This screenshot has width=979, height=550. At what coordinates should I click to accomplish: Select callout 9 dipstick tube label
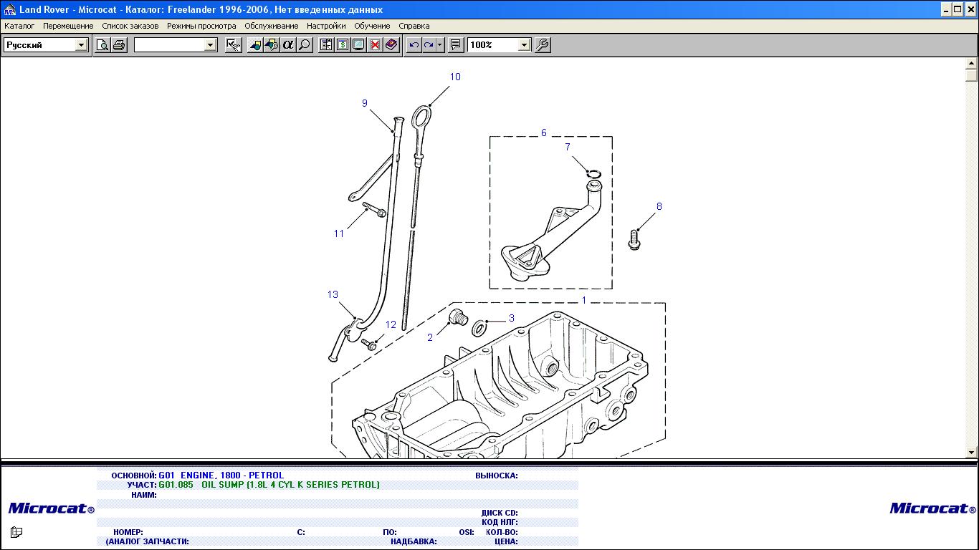point(365,103)
